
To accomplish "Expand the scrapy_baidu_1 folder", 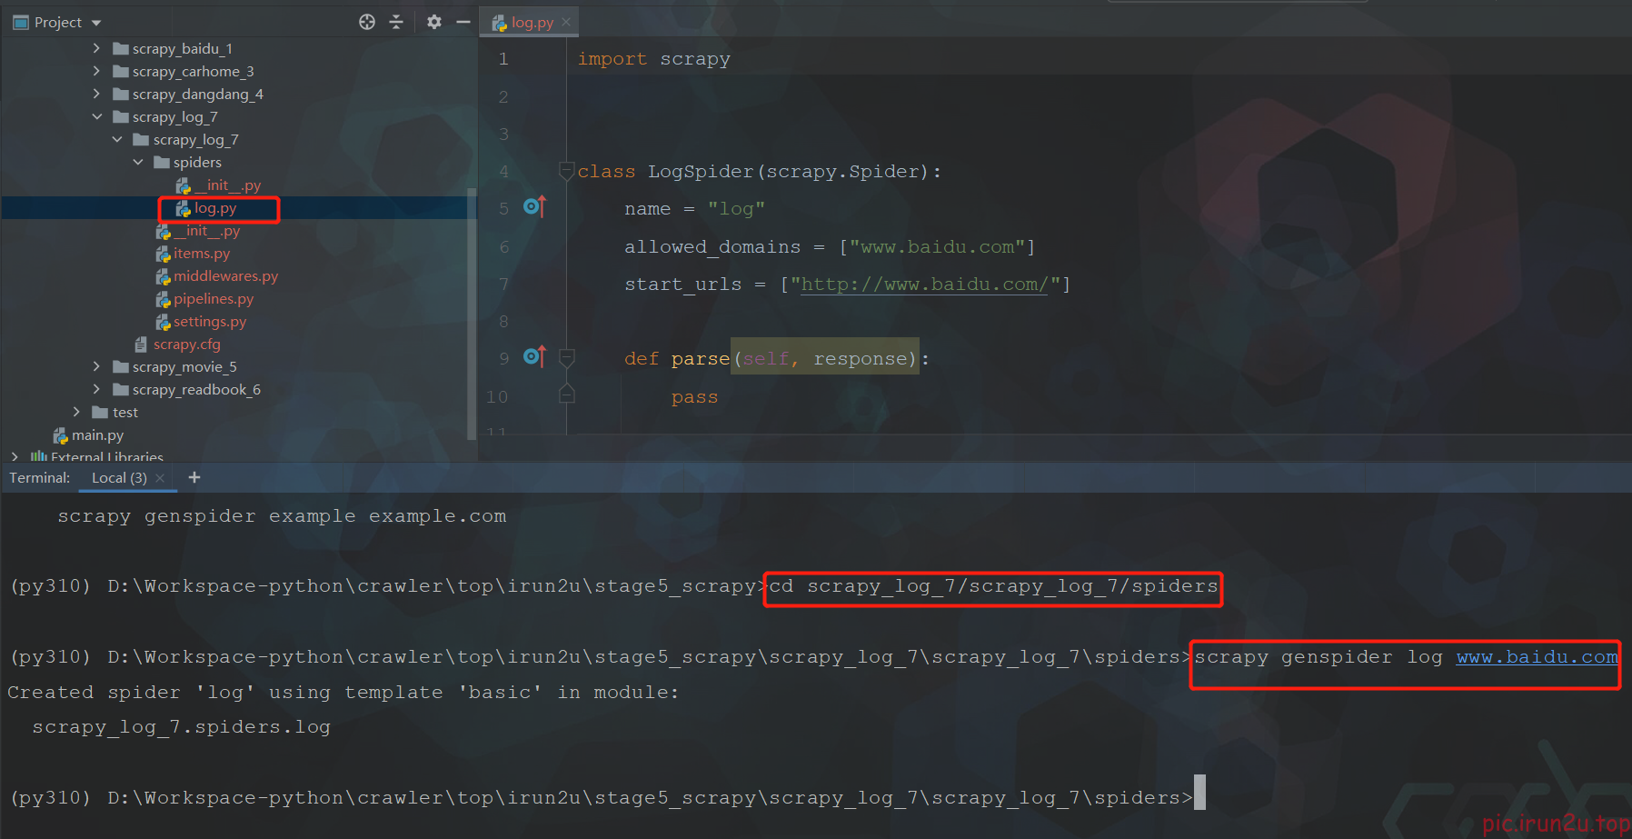I will click(96, 48).
